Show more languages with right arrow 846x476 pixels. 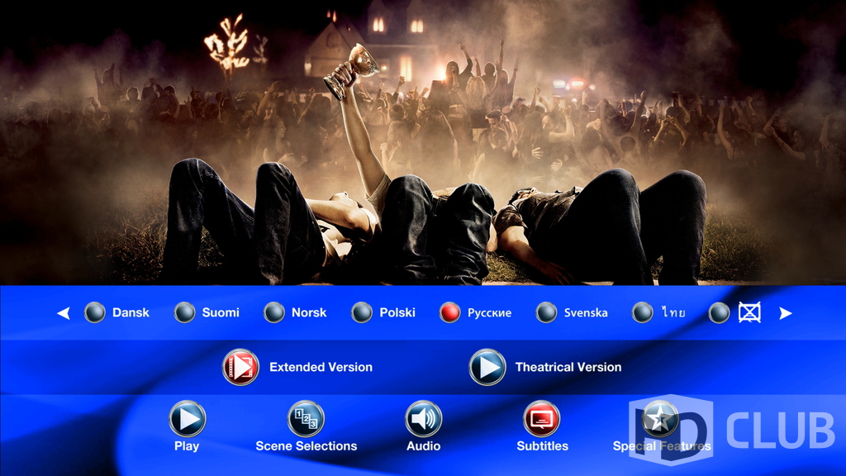pos(786,313)
